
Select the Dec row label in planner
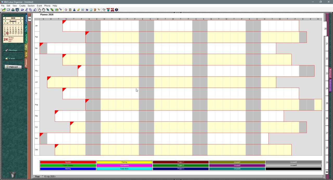tap(36, 150)
